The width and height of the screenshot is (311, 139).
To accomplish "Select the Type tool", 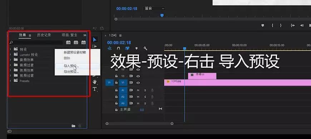I will tap(95, 89).
